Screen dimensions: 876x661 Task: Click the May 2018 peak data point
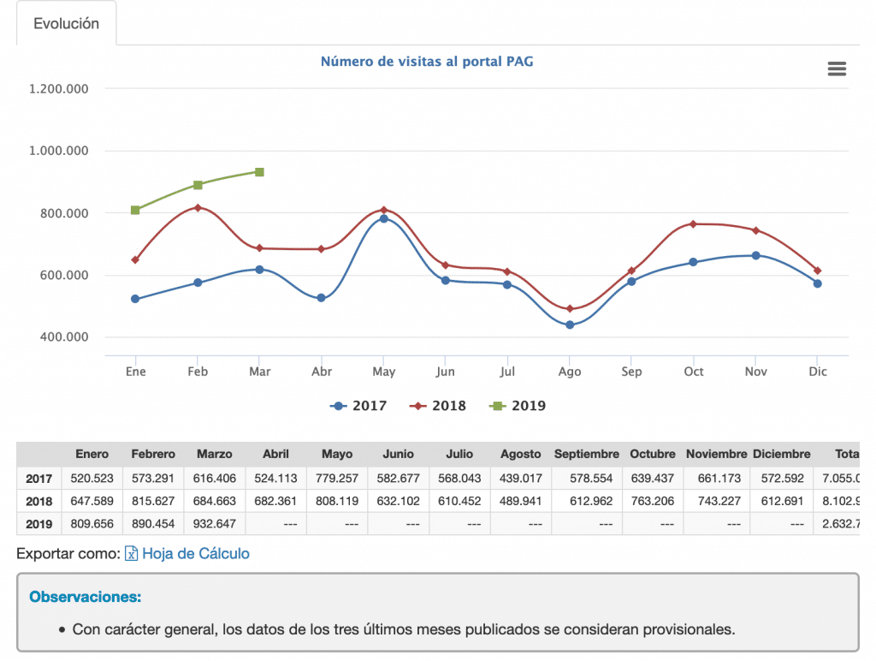[x=383, y=208]
